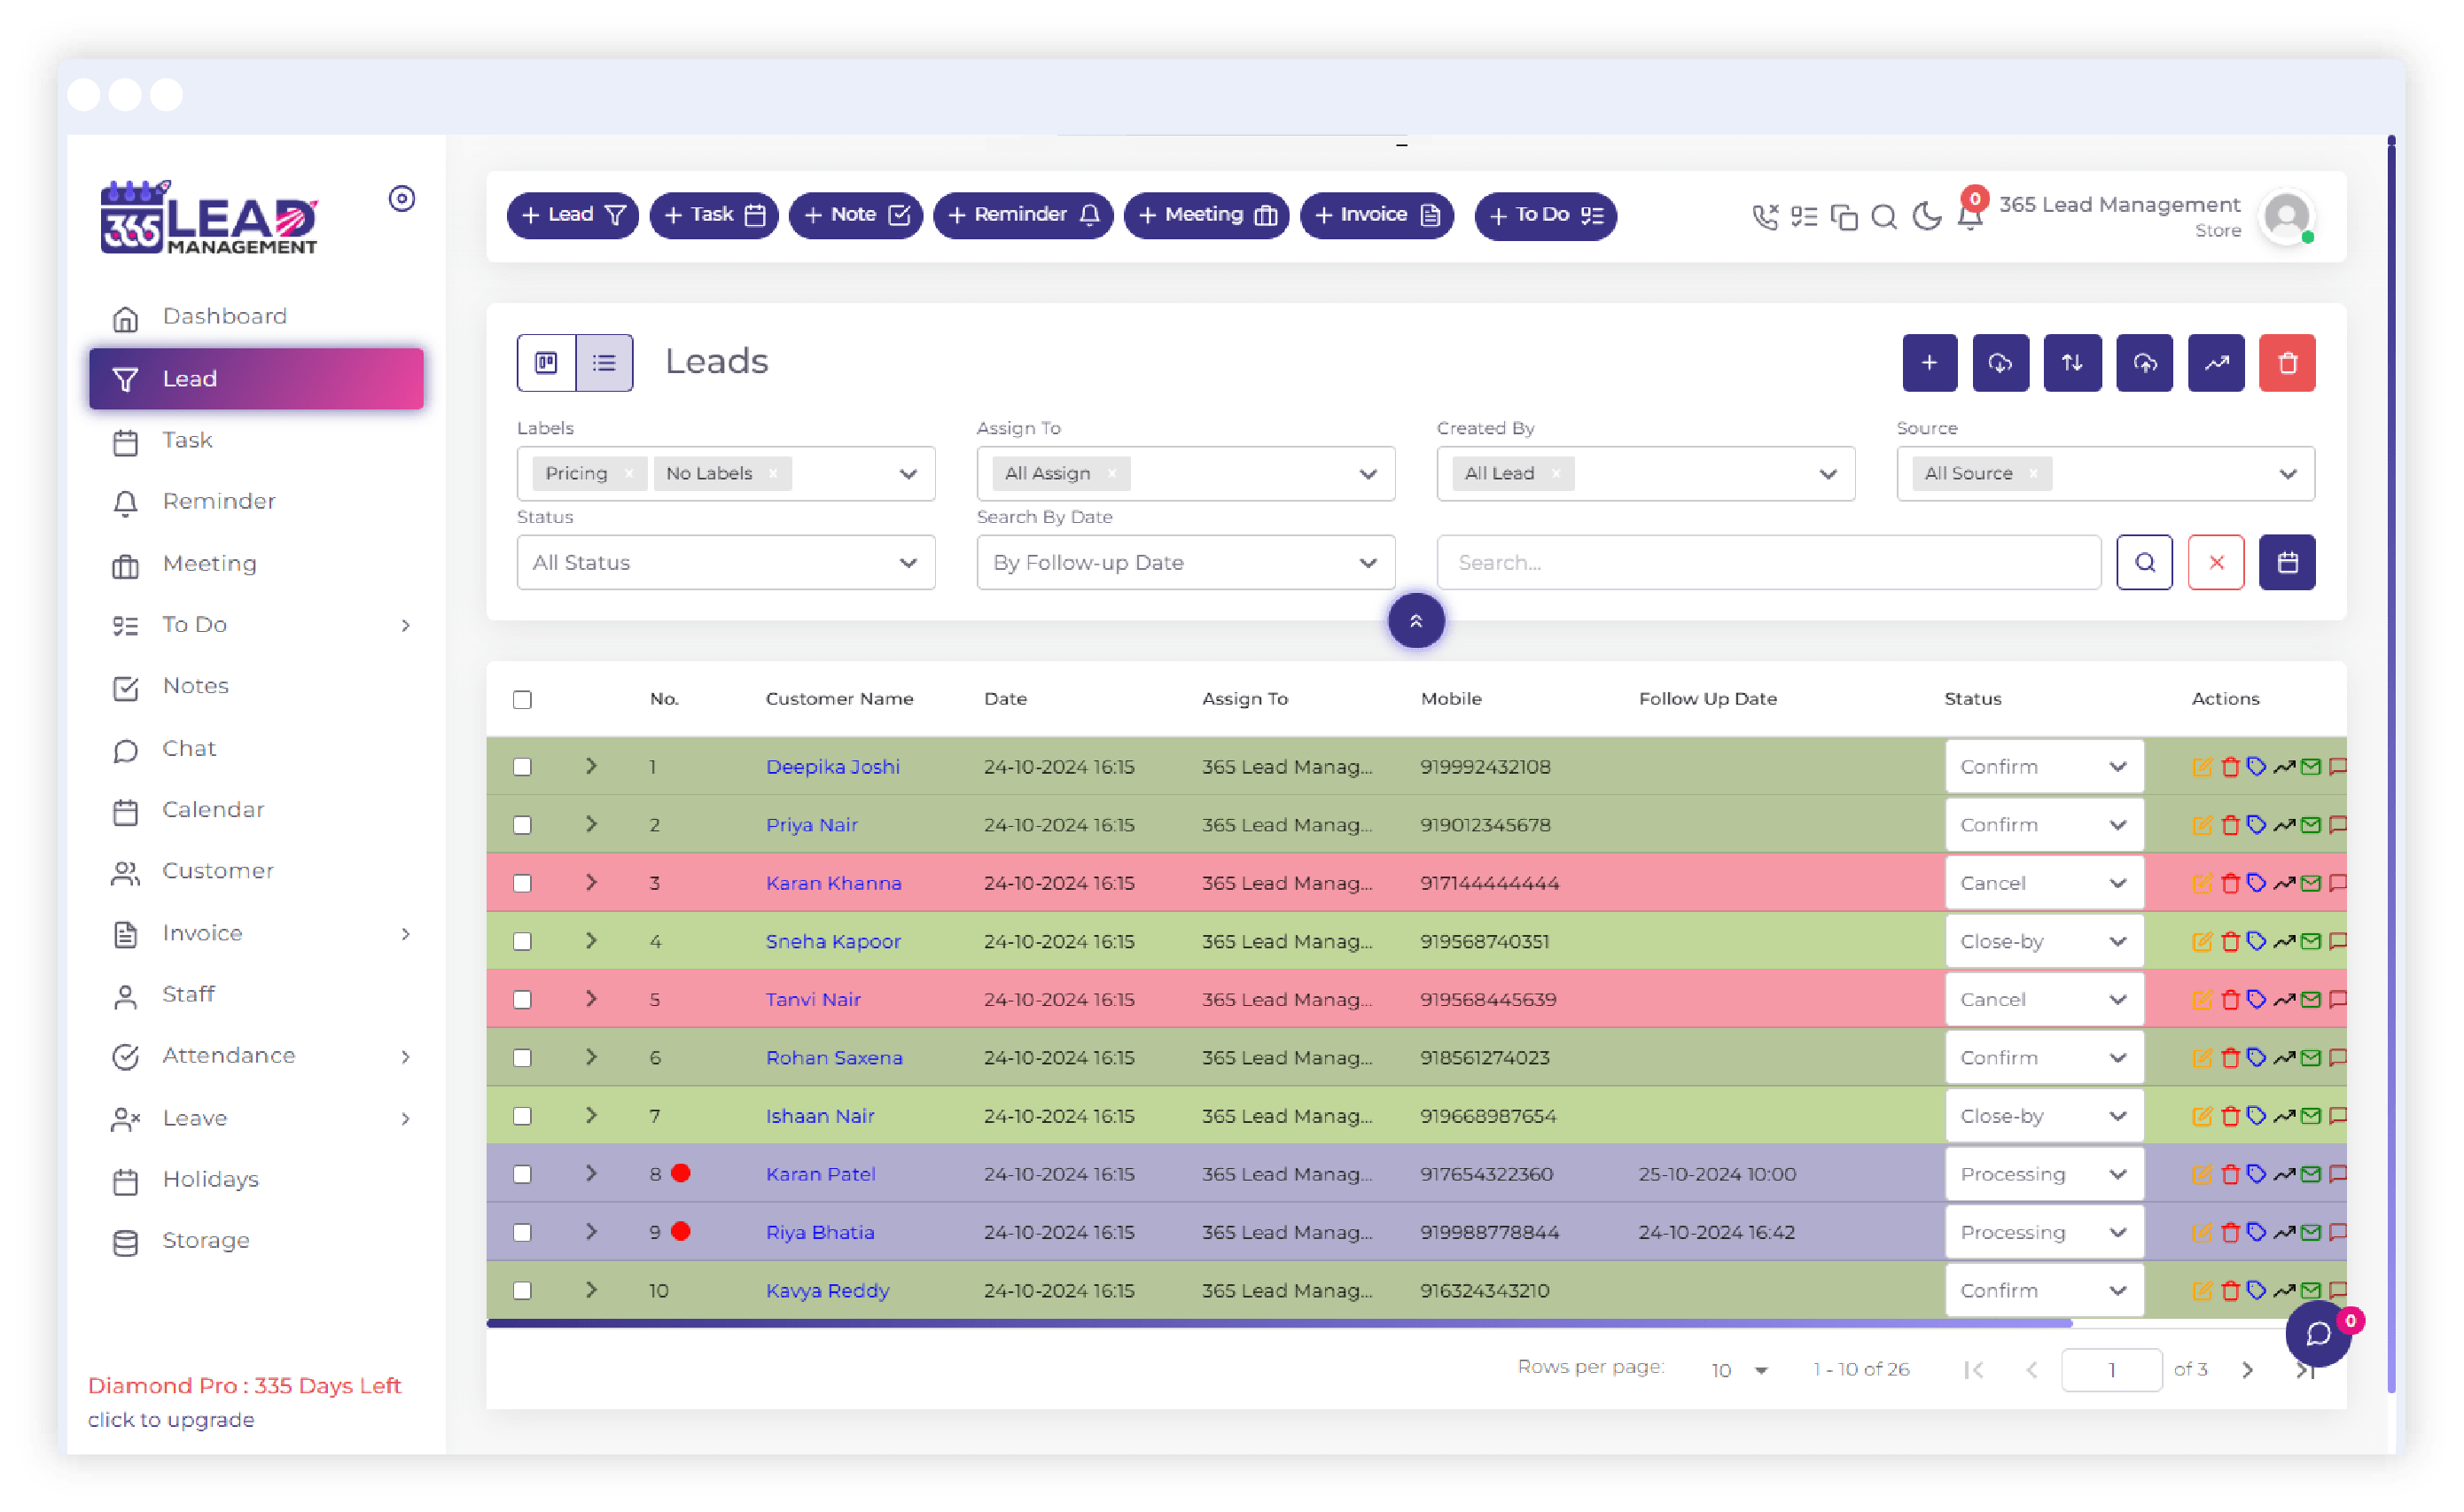
Task: Open the Karan Patel customer link
Action: click(x=820, y=1174)
